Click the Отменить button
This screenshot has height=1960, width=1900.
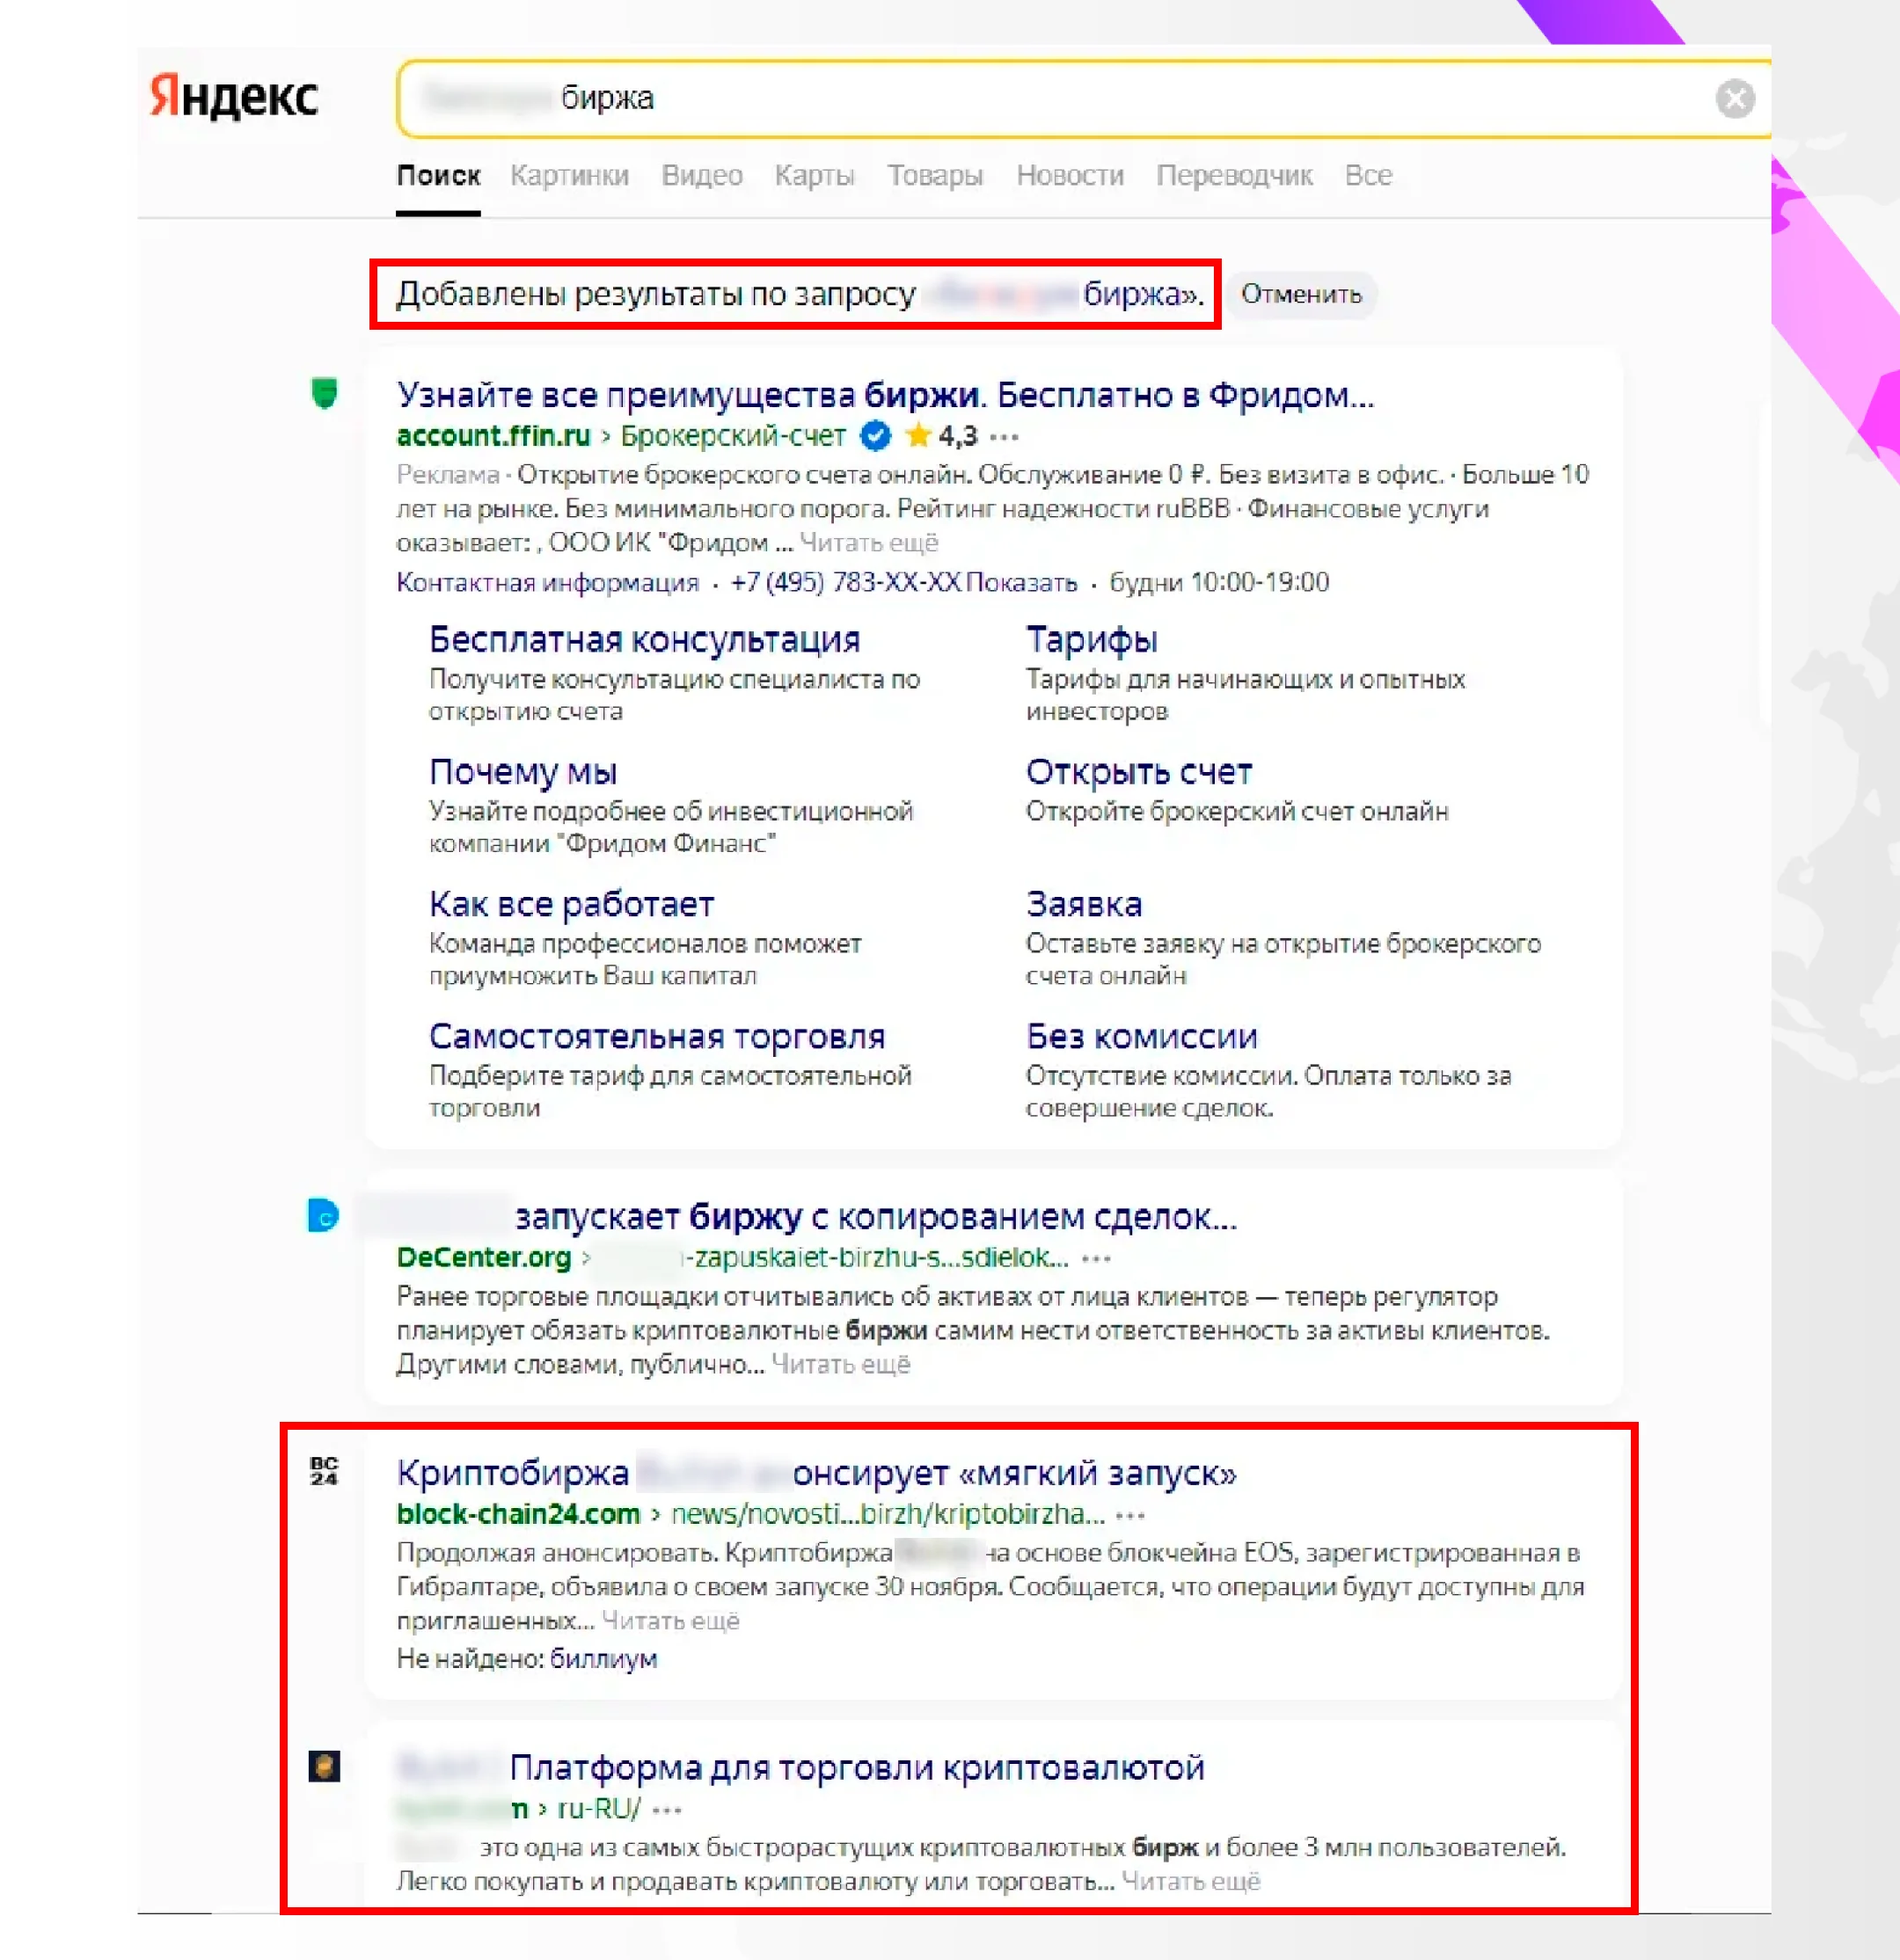click(1301, 294)
